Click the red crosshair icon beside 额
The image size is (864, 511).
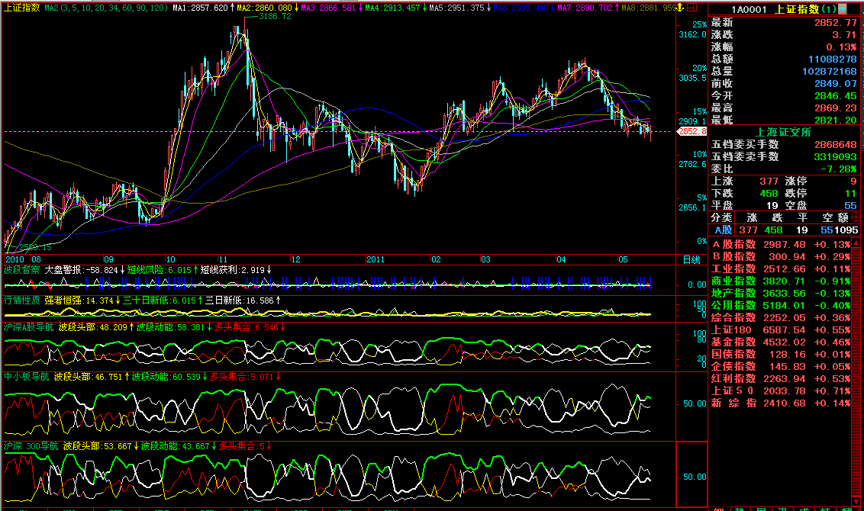[x=856, y=217]
